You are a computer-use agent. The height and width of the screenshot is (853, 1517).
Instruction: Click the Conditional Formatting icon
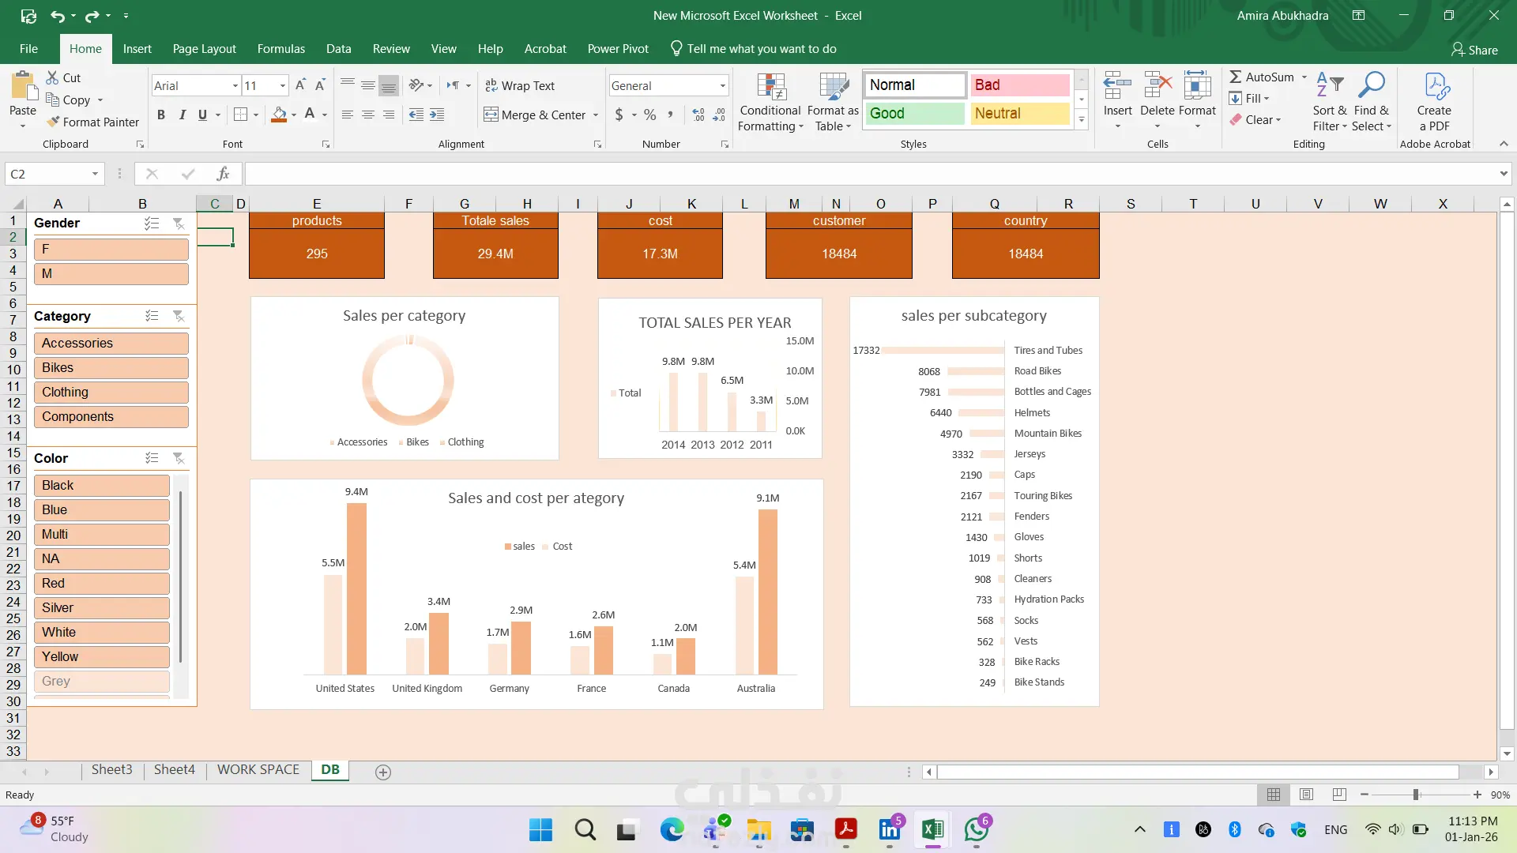point(770,88)
